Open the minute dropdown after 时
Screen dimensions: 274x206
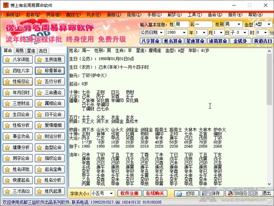click(265, 32)
